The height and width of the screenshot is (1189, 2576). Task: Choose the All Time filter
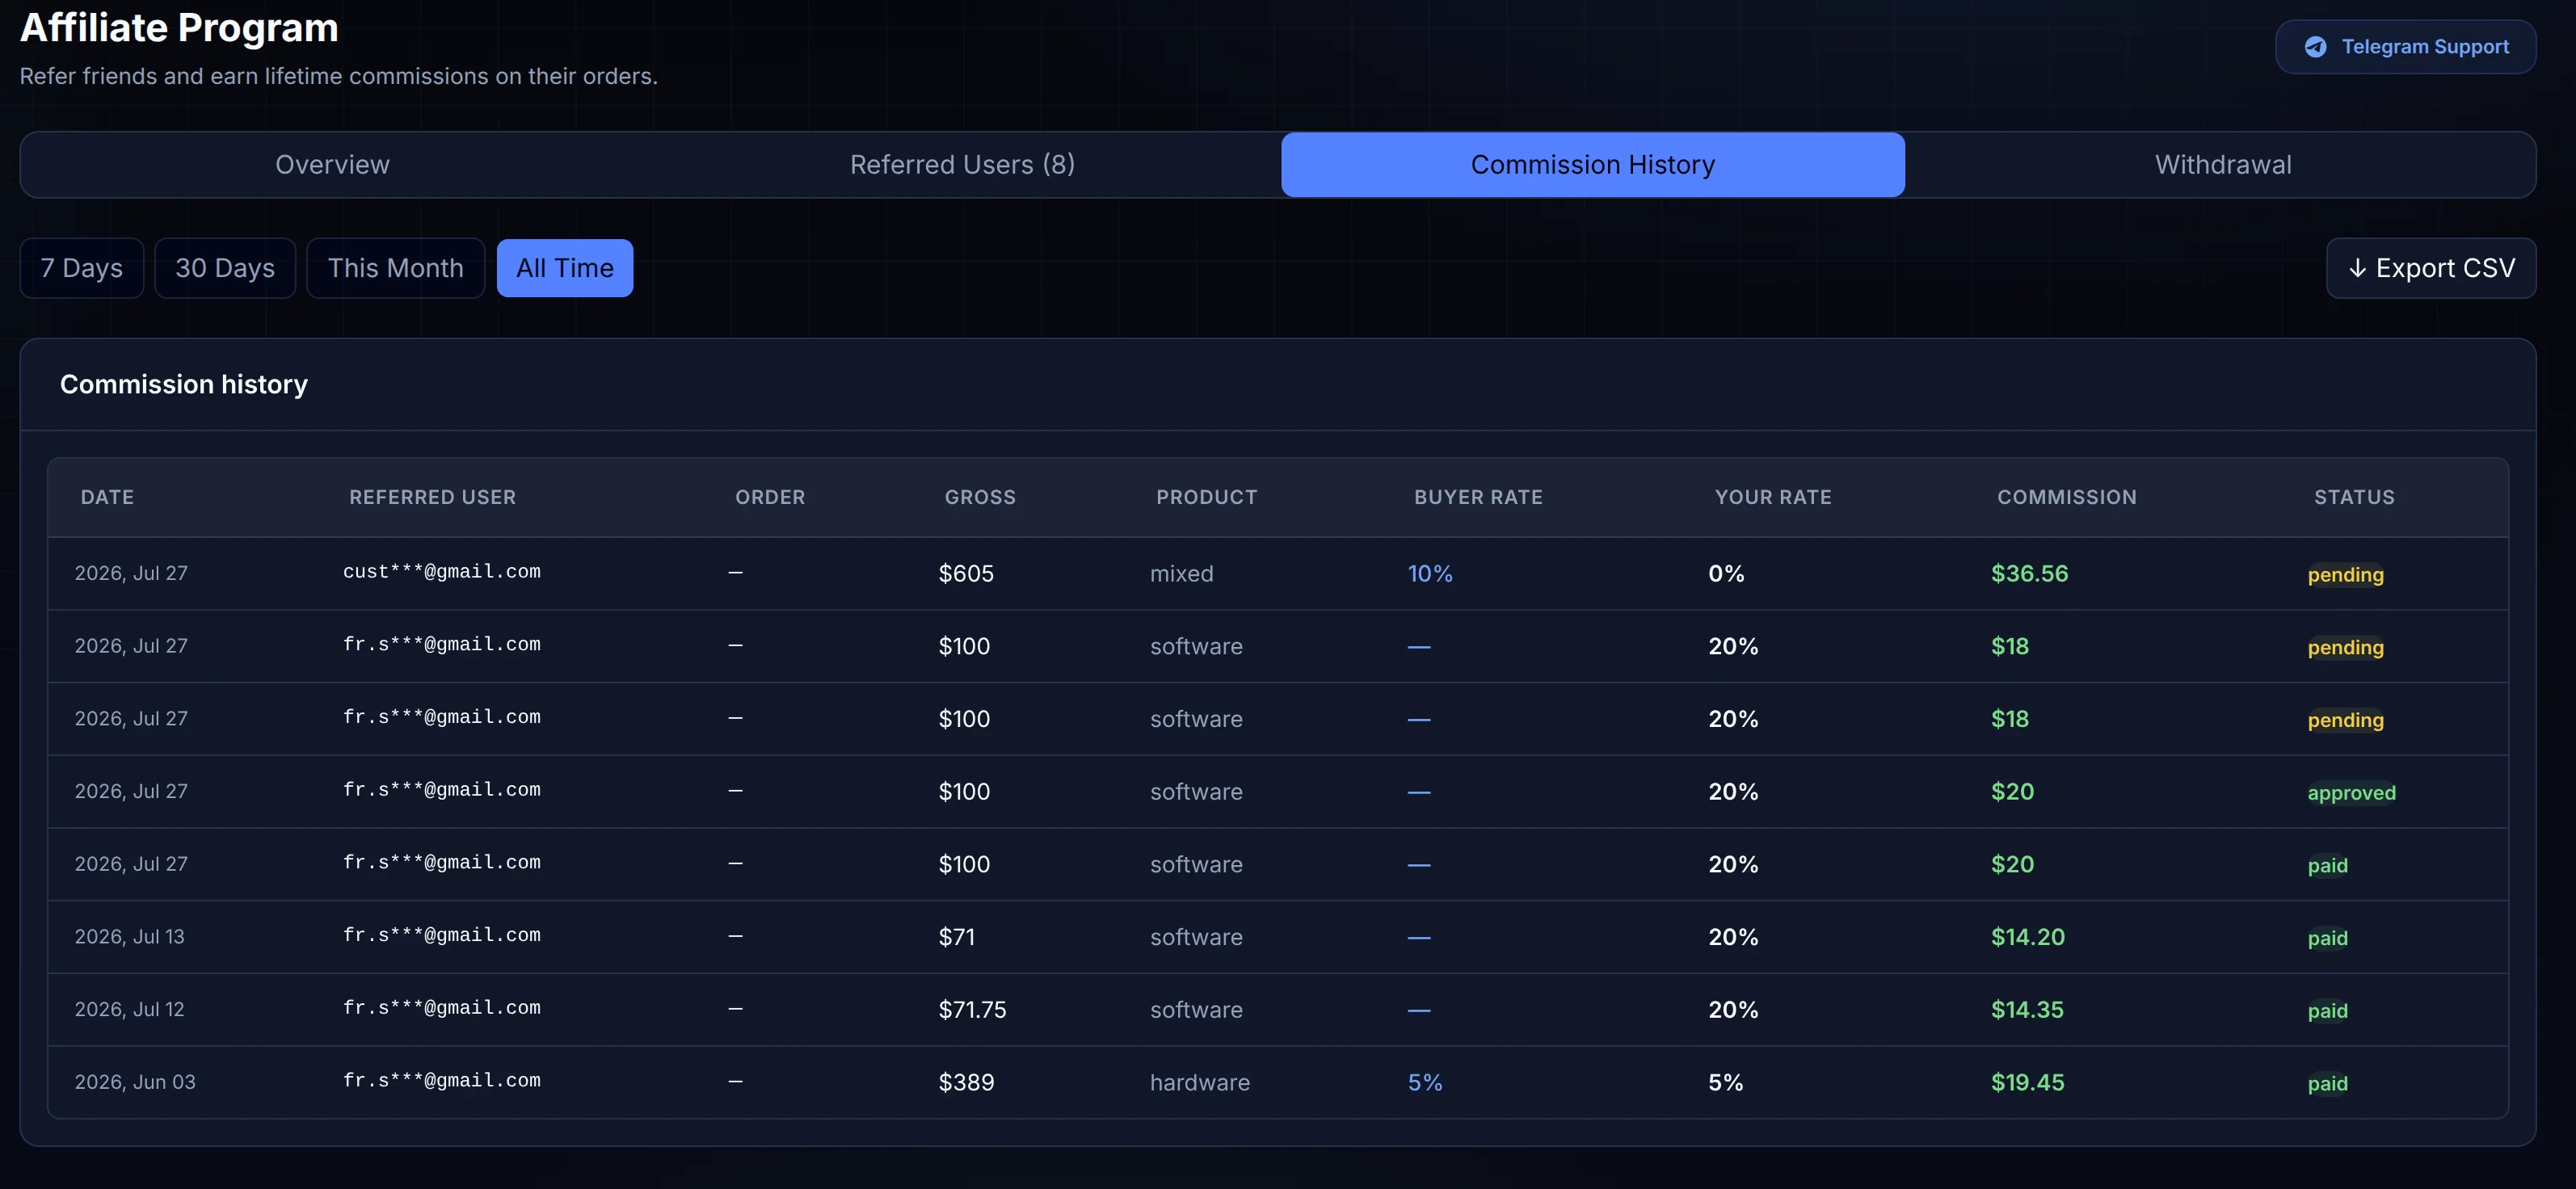(x=565, y=268)
